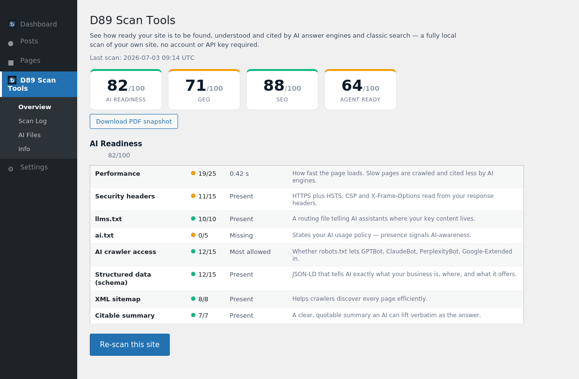This screenshot has height=379, width=579.
Task: Click the 10/10 llms.txt score
Action: point(207,219)
